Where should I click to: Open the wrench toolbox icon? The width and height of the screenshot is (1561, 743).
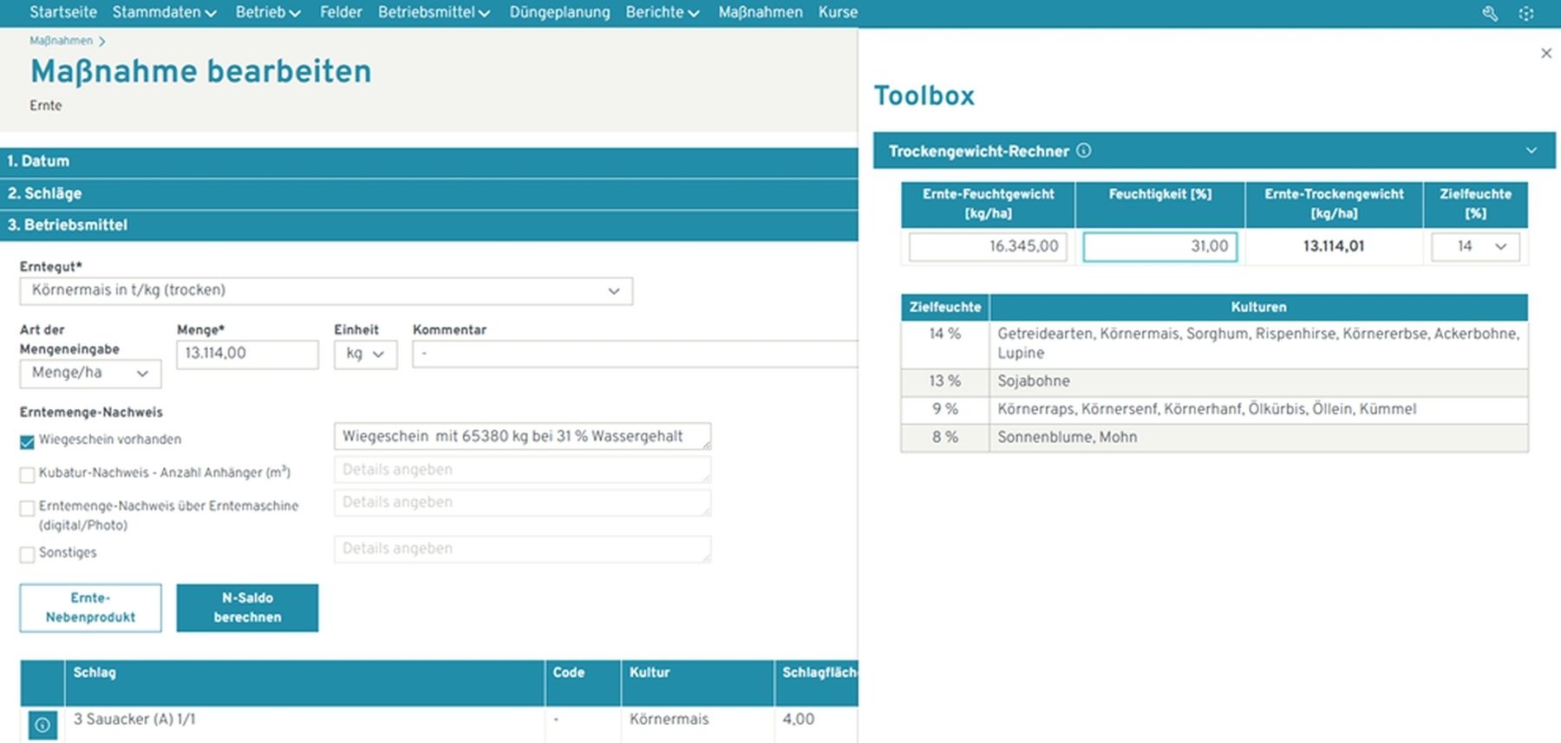[x=1490, y=13]
